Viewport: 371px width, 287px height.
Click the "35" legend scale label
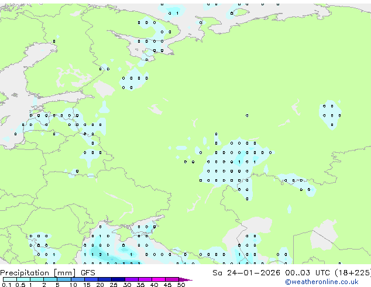click(x=140, y=285)
